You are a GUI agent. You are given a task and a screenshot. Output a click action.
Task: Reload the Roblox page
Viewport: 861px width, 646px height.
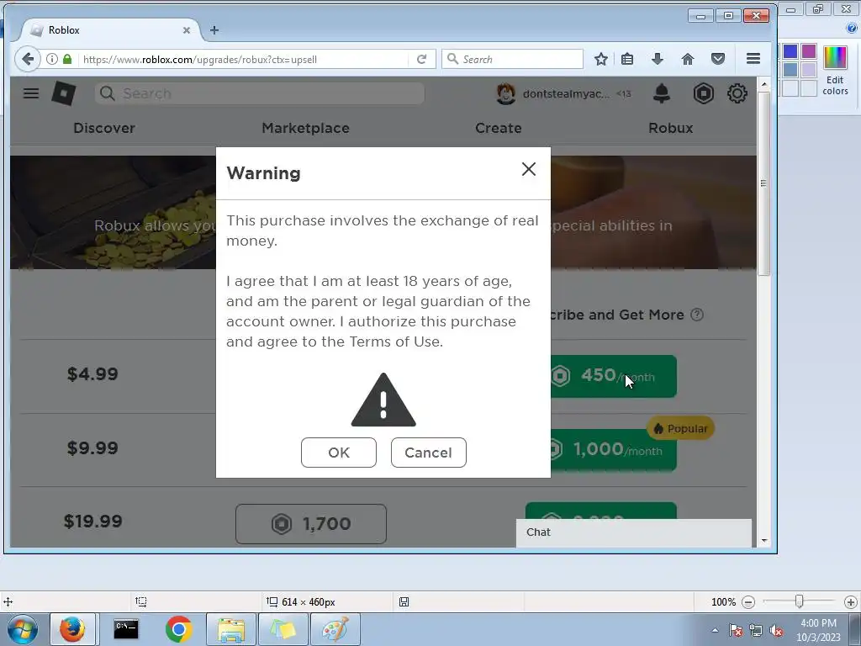pos(421,59)
